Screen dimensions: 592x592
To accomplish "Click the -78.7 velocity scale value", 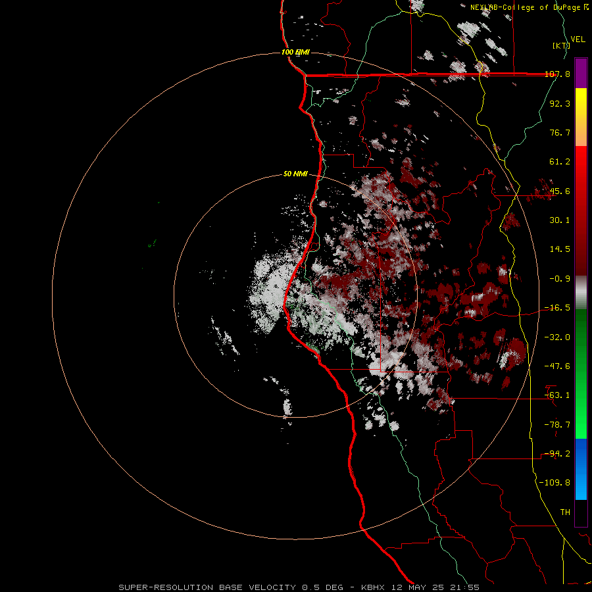I will [x=557, y=425].
